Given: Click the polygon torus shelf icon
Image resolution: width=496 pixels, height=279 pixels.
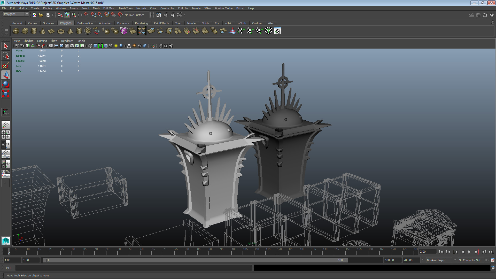Looking at the screenshot, I should pos(61,31).
